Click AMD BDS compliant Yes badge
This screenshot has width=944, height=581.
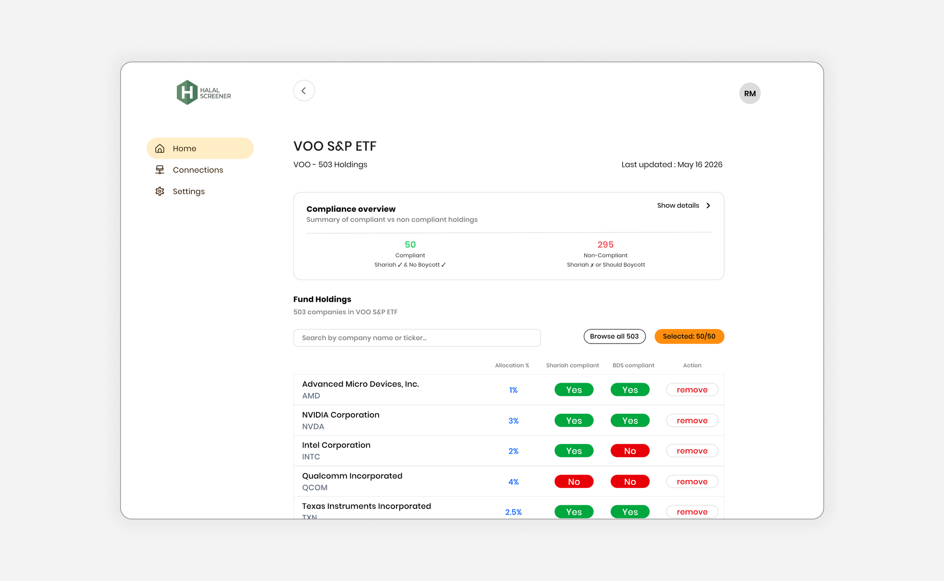click(630, 389)
